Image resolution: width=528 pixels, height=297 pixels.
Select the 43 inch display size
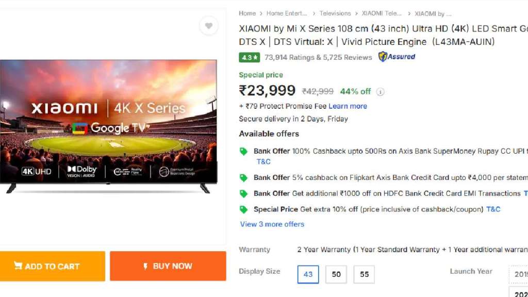point(308,274)
